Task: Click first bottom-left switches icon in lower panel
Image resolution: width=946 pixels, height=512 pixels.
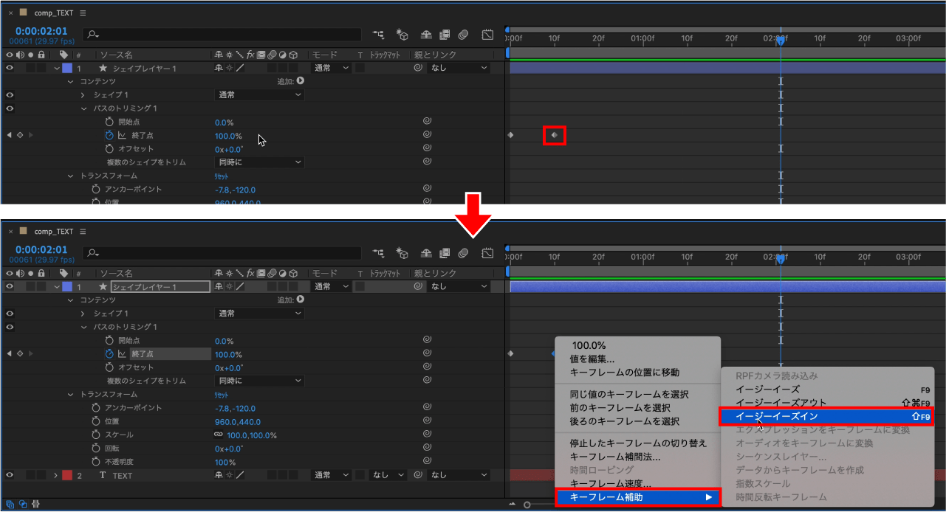Action: [x=10, y=505]
